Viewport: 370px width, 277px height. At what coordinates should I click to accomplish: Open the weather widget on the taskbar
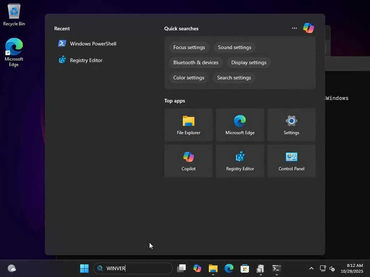12,268
